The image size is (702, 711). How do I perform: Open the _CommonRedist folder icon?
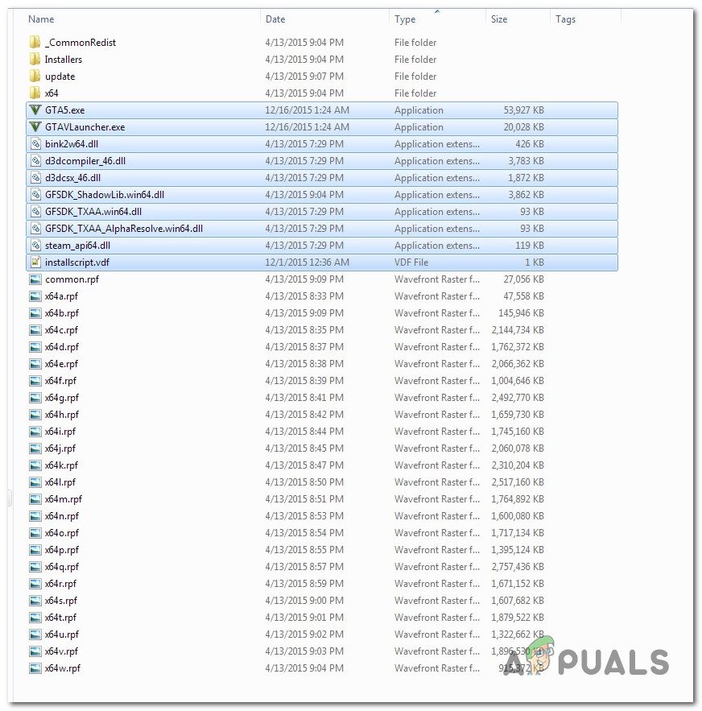(x=35, y=42)
